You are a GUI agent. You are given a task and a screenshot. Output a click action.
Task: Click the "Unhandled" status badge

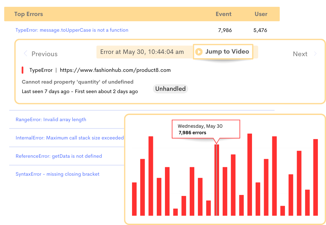170,88
